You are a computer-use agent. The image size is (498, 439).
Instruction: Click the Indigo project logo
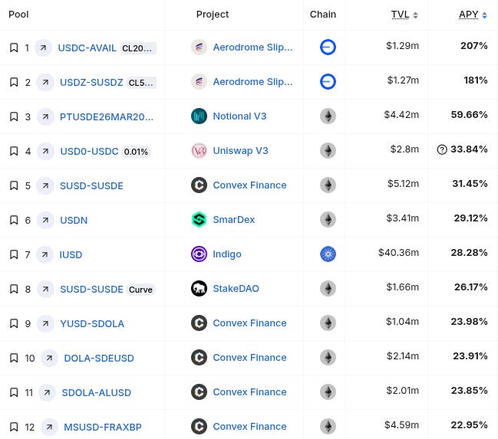click(200, 254)
